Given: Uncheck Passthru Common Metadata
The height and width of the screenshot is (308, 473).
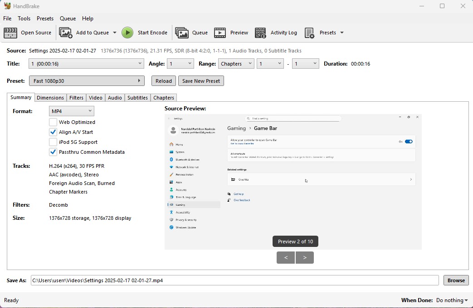Looking at the screenshot, I should pos(53,152).
